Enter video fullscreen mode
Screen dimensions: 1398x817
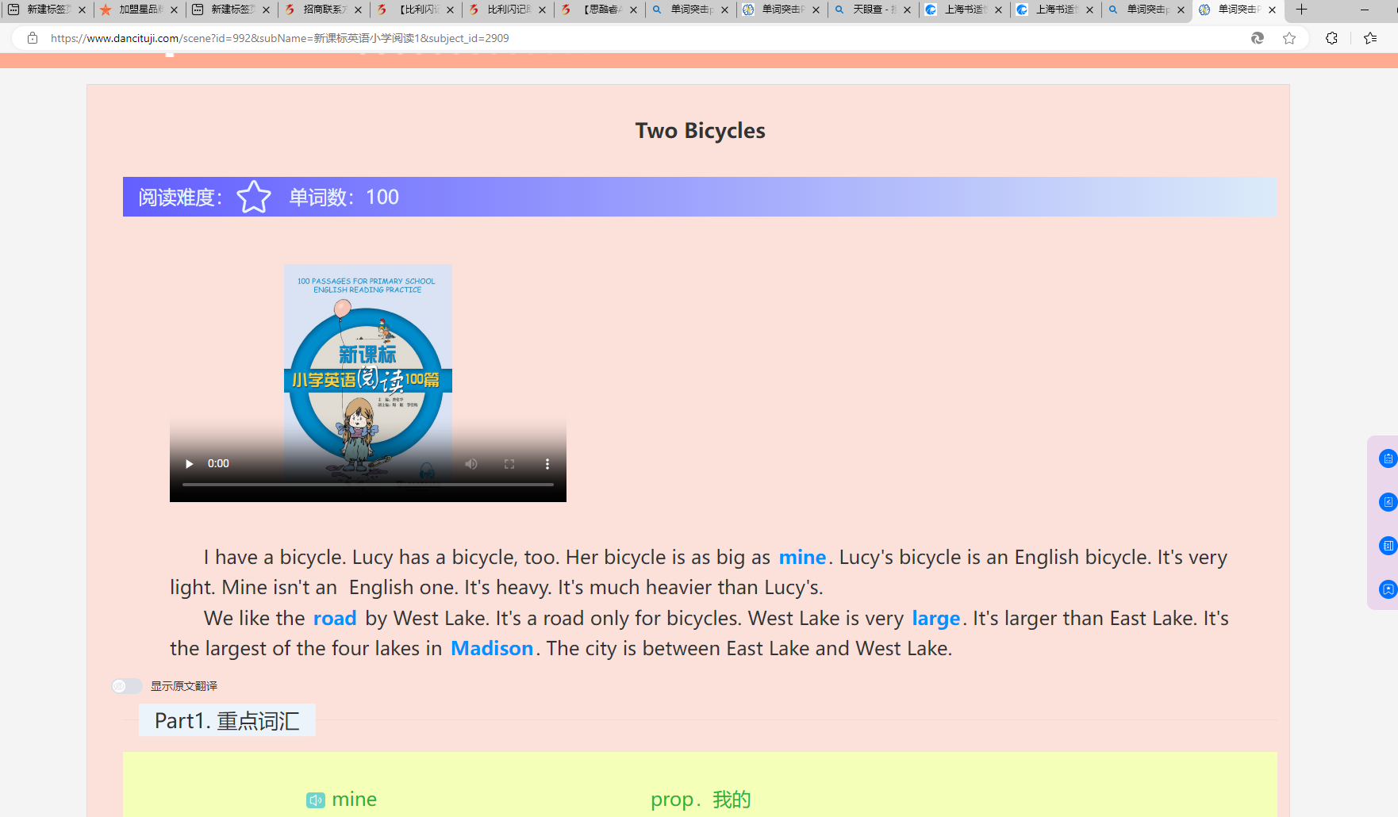pos(509,464)
